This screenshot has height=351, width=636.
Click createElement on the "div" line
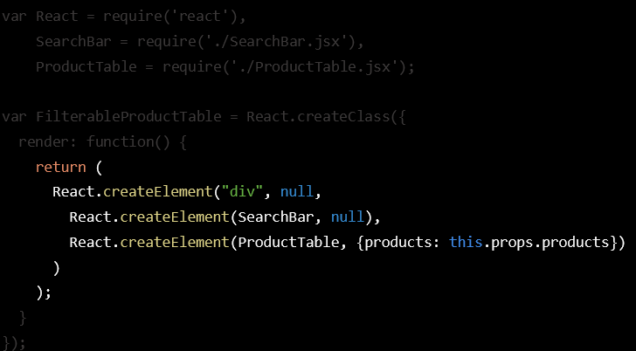pyautogui.click(x=158, y=191)
